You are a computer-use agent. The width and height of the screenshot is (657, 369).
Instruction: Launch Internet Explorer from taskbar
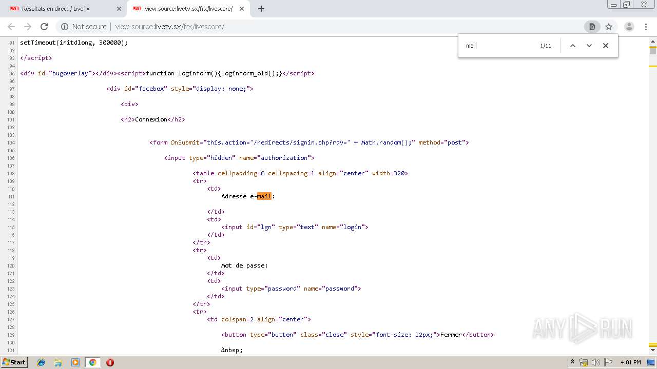[x=41, y=362]
